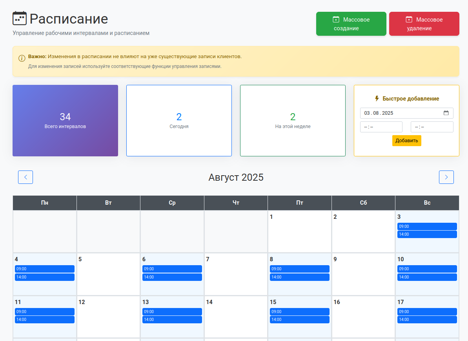This screenshot has height=341, width=468.
Task: Open the 34 Всего интервалов card
Action: [65, 121]
